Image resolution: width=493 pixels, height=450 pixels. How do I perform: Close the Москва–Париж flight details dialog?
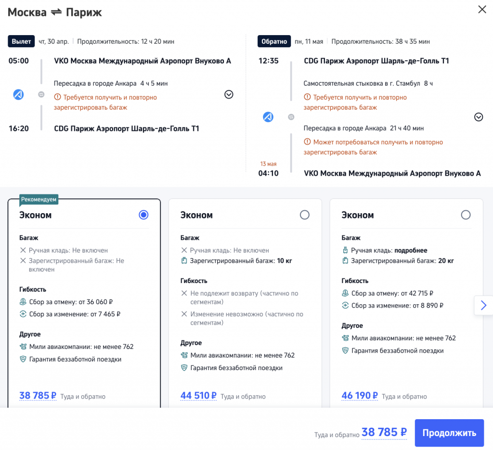point(481,10)
